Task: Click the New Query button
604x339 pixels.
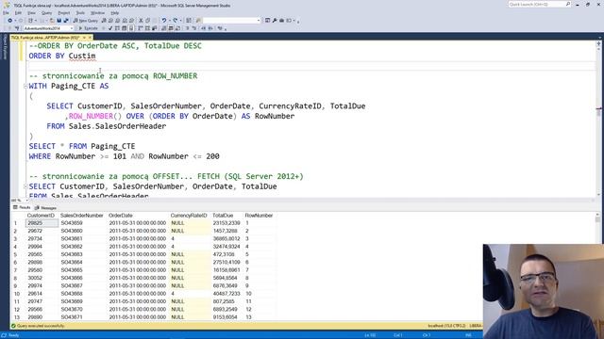Action: (86, 21)
